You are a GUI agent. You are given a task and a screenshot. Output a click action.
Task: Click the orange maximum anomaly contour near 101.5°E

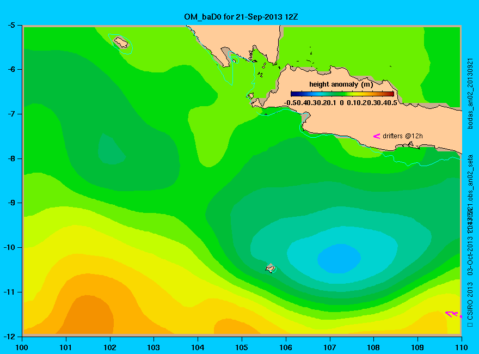(87, 315)
